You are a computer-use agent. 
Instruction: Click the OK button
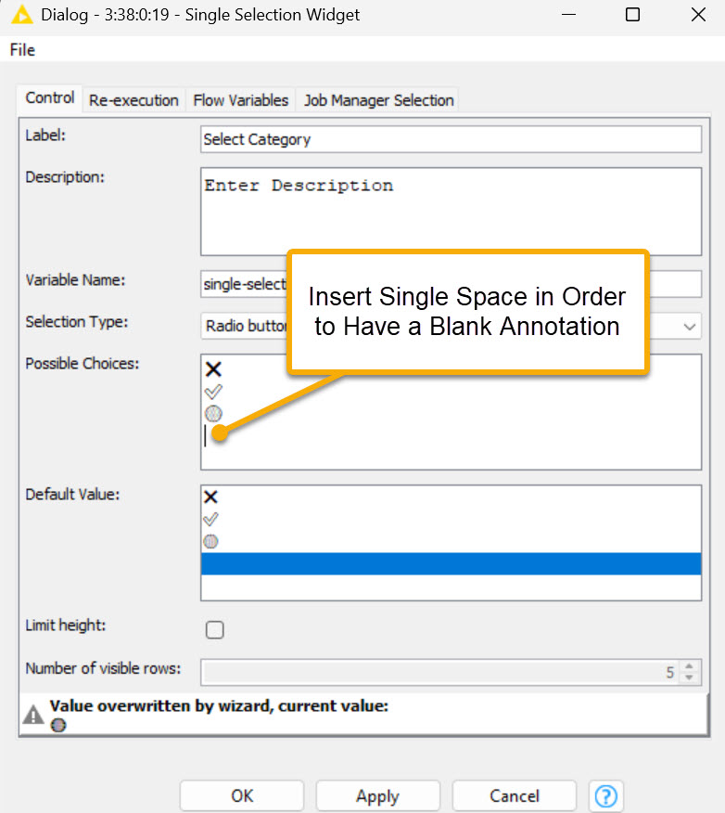coord(242,796)
